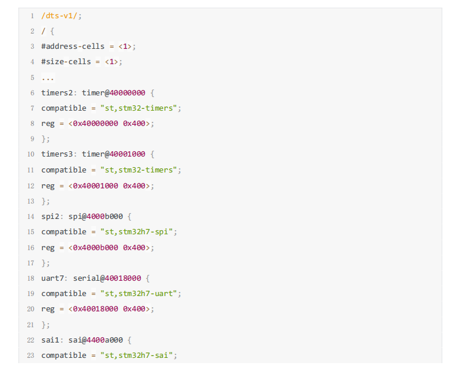Click the reg value 0x40000000 on line 8
Viewport: 463px width, 392px height.
[95, 124]
